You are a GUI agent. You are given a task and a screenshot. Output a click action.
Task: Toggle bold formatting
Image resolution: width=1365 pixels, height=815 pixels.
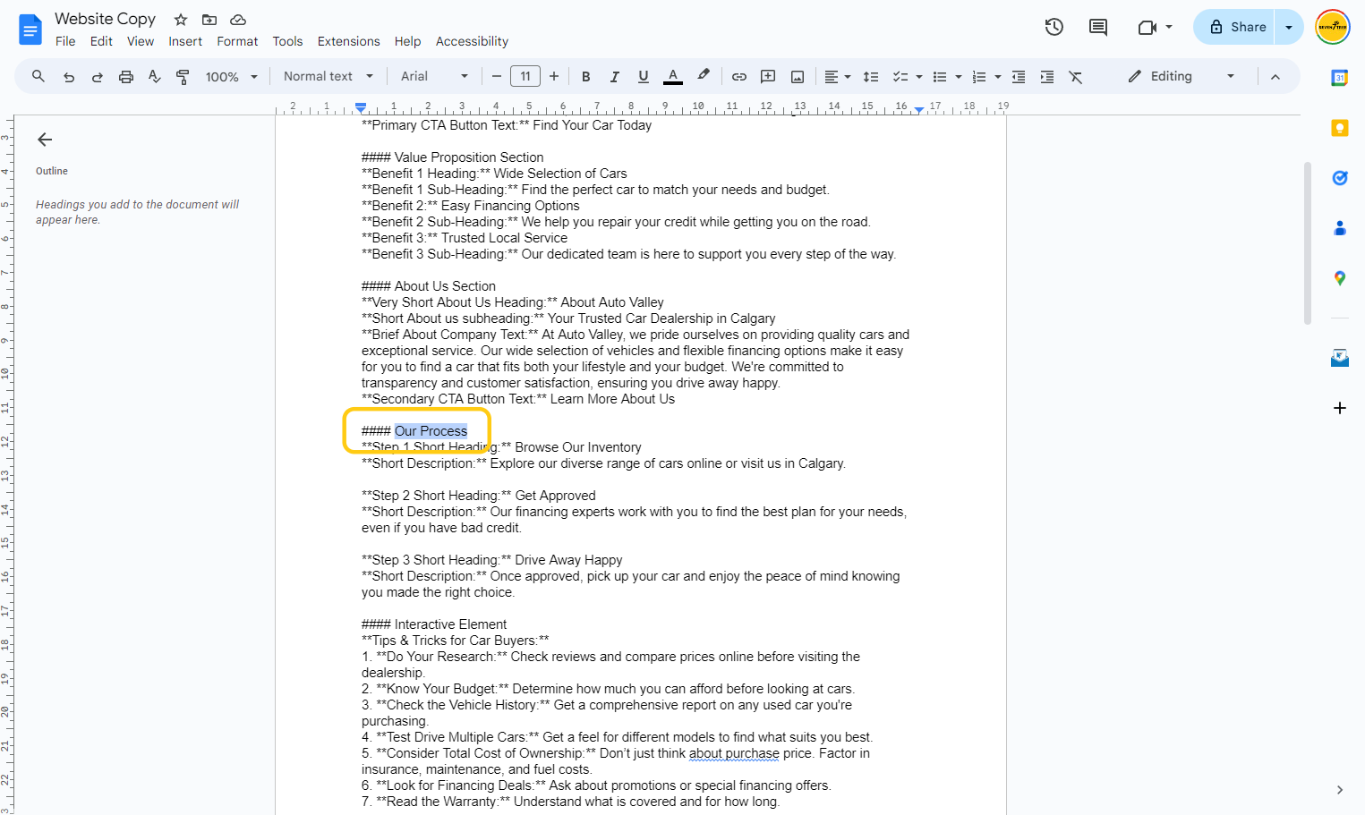[x=586, y=77]
